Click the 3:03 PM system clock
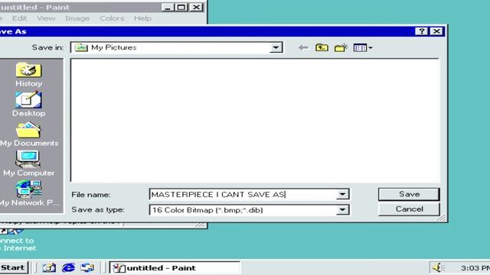This screenshot has width=490, height=275. [475, 268]
